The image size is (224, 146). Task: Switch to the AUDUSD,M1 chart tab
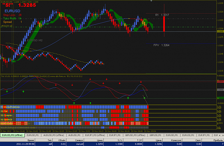pyautogui.click(x=74, y=135)
